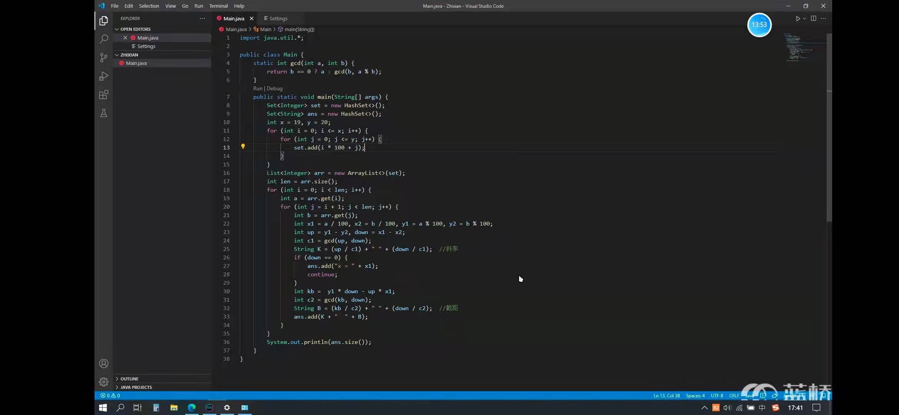Select Settings in the Open Editors list
Screen dimensions: 899x415
pyautogui.click(x=162, y=46)
